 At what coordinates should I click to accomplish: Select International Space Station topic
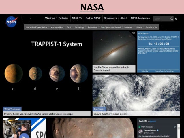coord(36,27)
